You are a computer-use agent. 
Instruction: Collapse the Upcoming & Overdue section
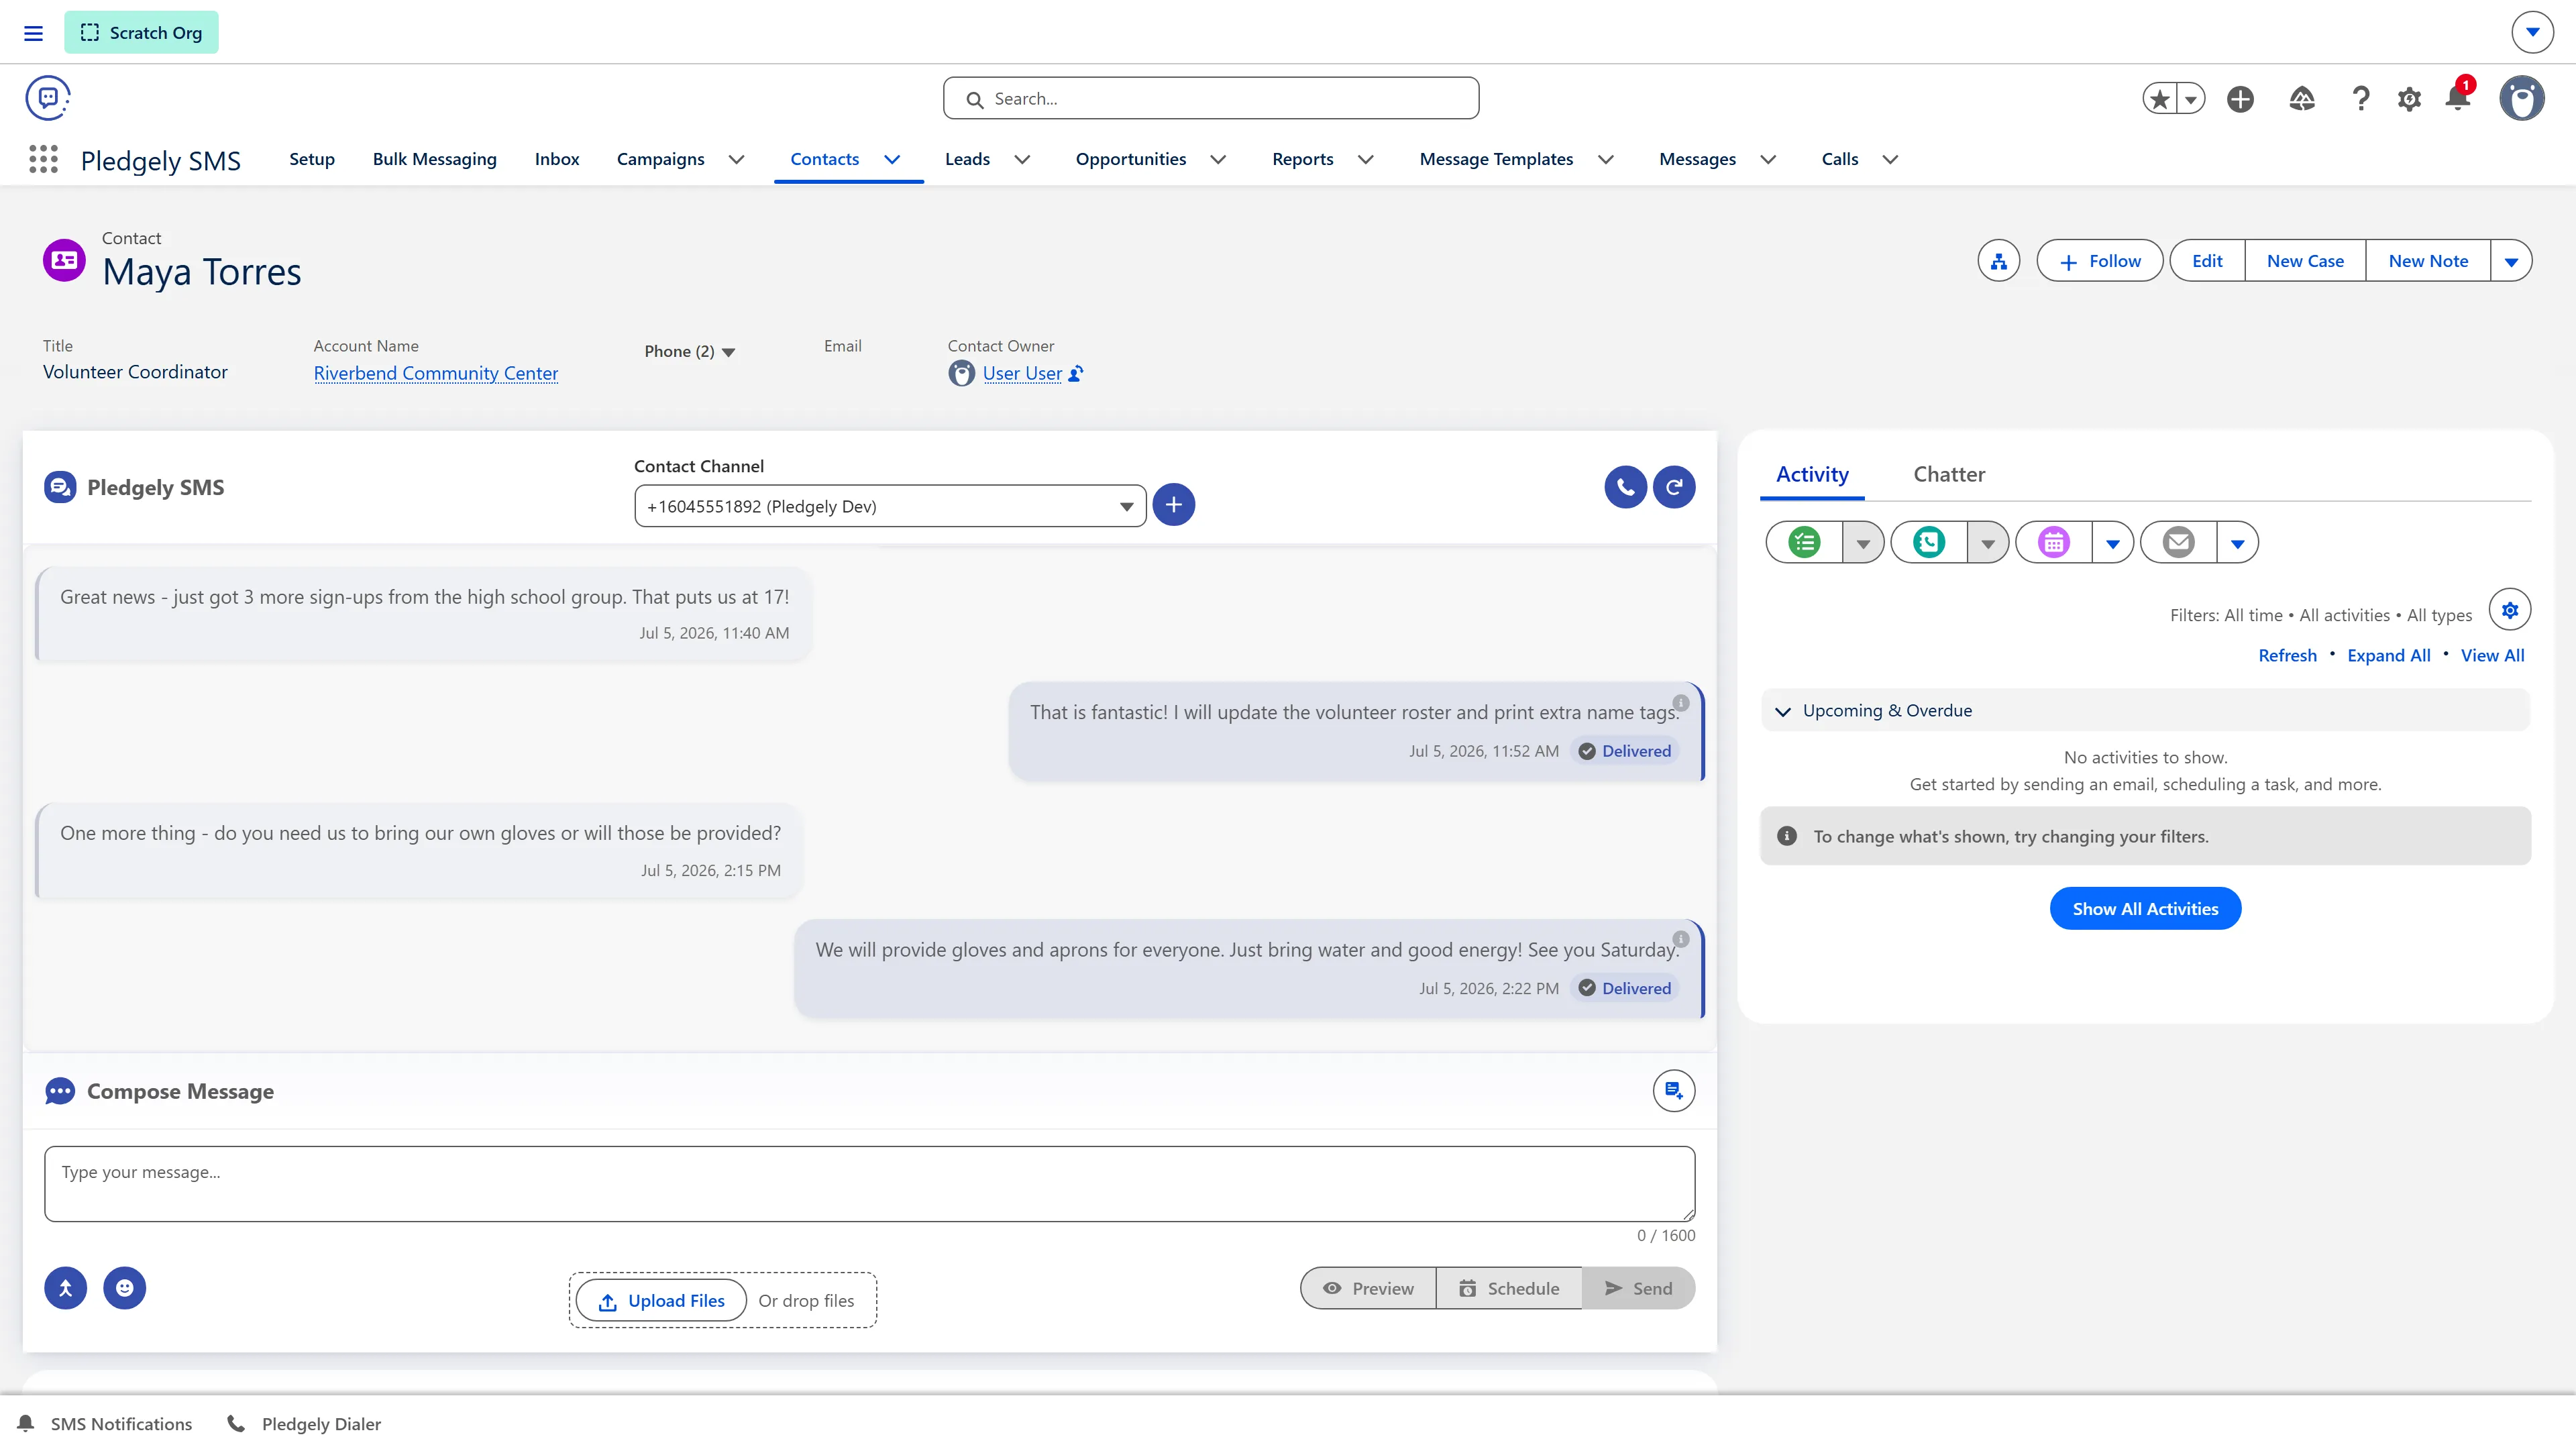click(1782, 711)
